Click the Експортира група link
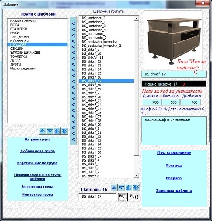 tap(37, 187)
